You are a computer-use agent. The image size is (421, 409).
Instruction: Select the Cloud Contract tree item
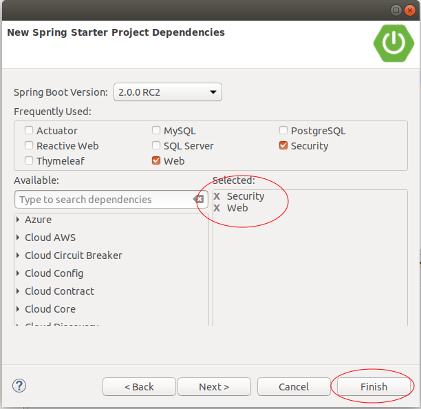pyautogui.click(x=59, y=291)
